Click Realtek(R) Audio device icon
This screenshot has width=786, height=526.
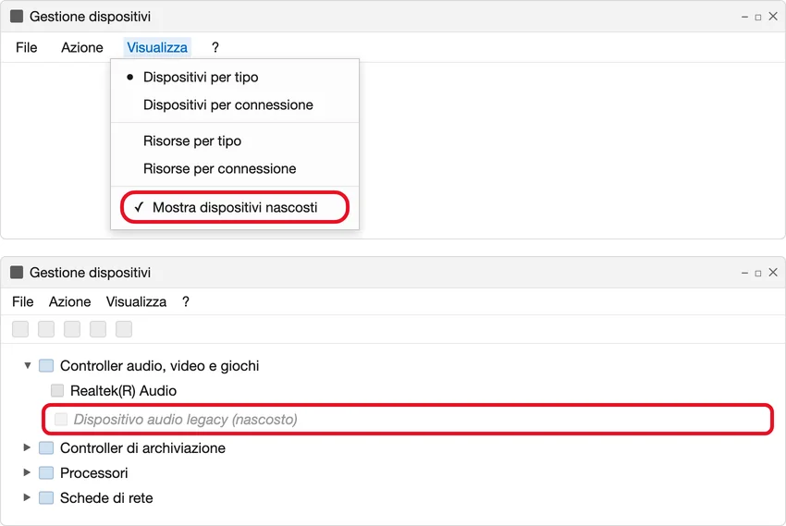tap(57, 390)
